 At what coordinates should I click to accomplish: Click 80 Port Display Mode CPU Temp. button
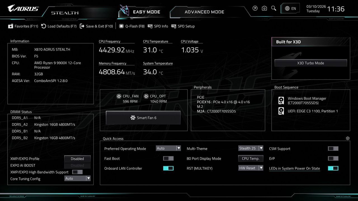251,158
